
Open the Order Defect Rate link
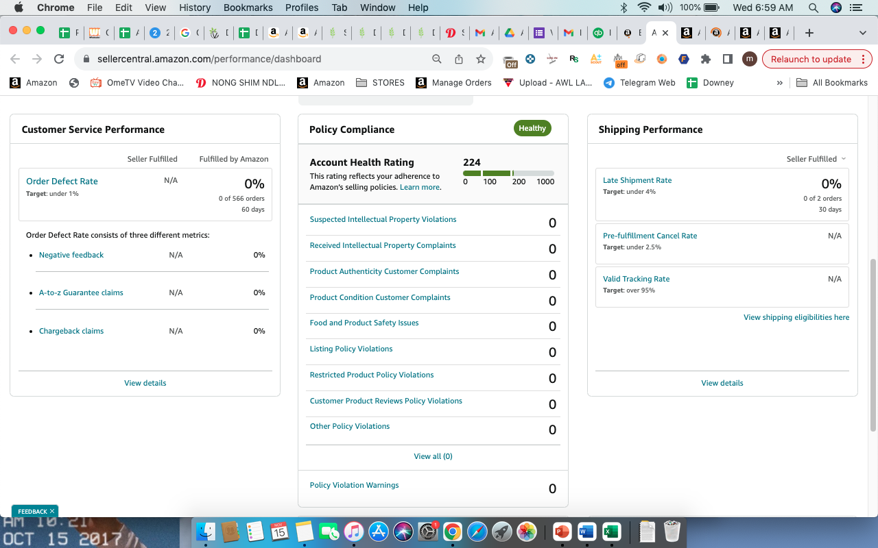62,182
